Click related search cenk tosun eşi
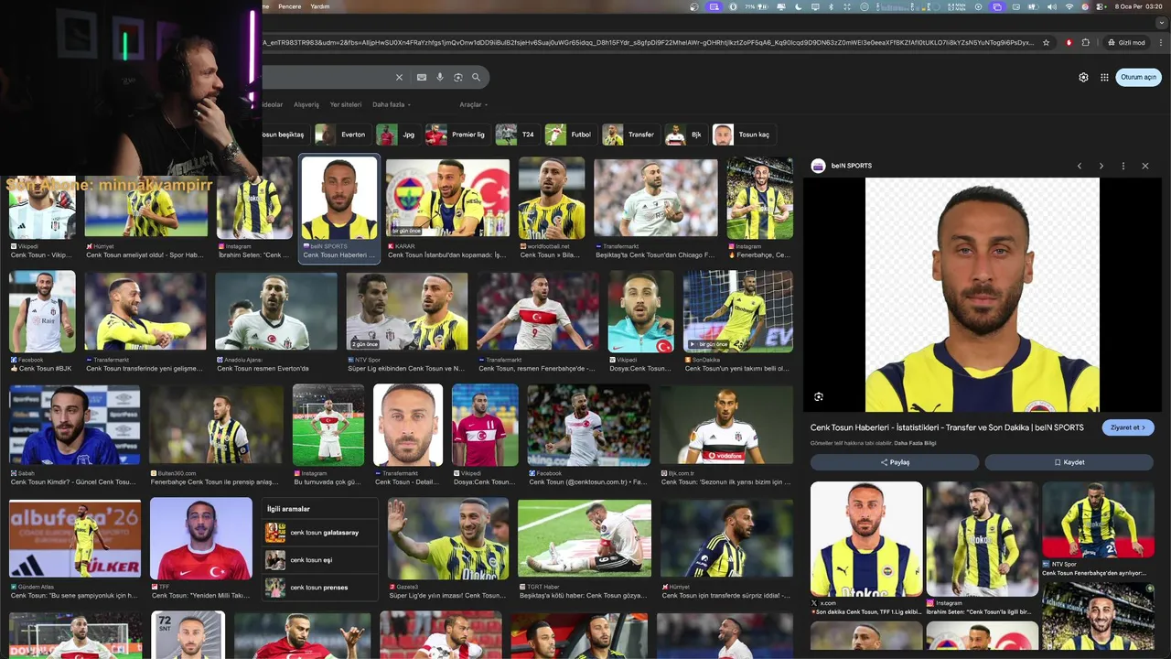 [320, 560]
